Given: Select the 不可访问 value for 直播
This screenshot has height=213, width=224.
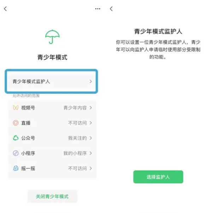Looking at the screenshot, I should [77, 123].
